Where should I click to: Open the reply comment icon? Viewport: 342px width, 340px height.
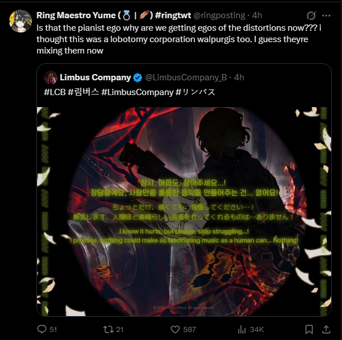point(42,329)
